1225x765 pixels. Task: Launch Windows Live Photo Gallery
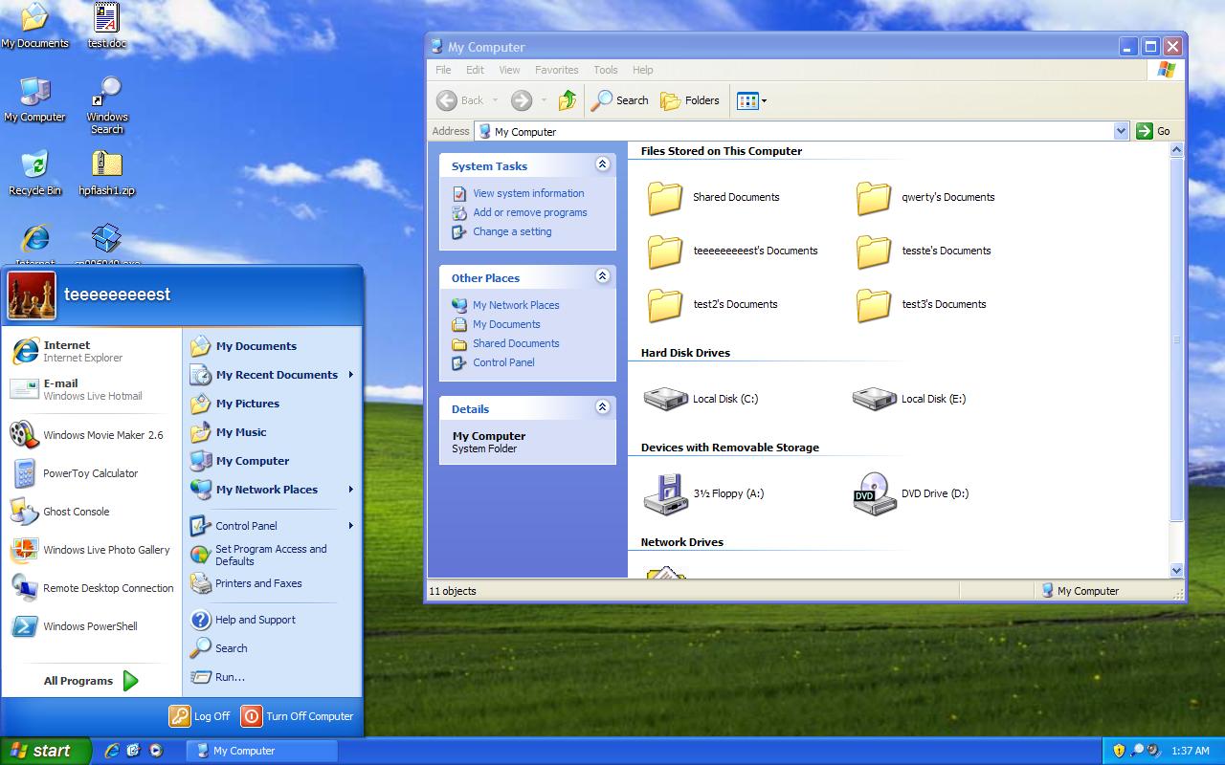[x=92, y=550]
